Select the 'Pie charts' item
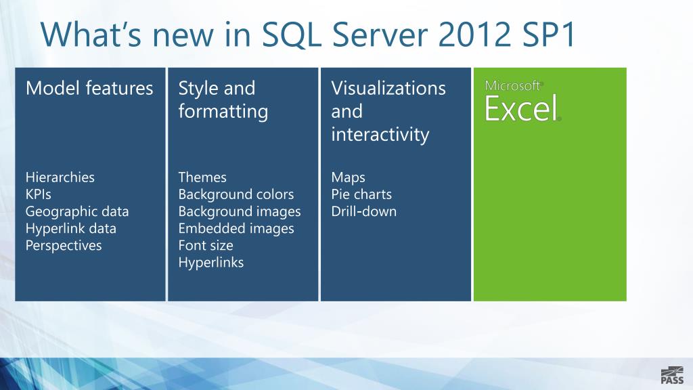Viewport: 693px width, 390px height. click(361, 194)
